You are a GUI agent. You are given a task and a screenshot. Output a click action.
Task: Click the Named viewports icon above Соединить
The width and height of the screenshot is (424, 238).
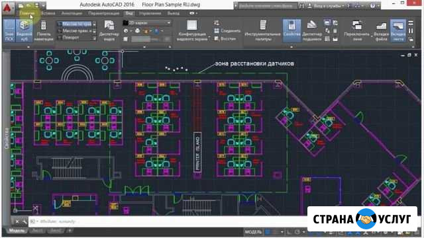pos(217,23)
